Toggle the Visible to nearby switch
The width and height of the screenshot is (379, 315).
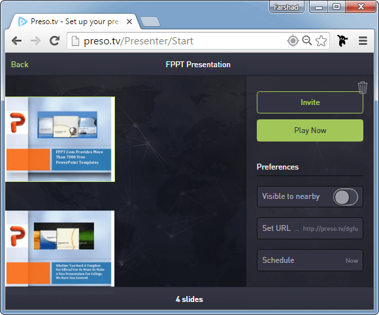[x=346, y=197]
